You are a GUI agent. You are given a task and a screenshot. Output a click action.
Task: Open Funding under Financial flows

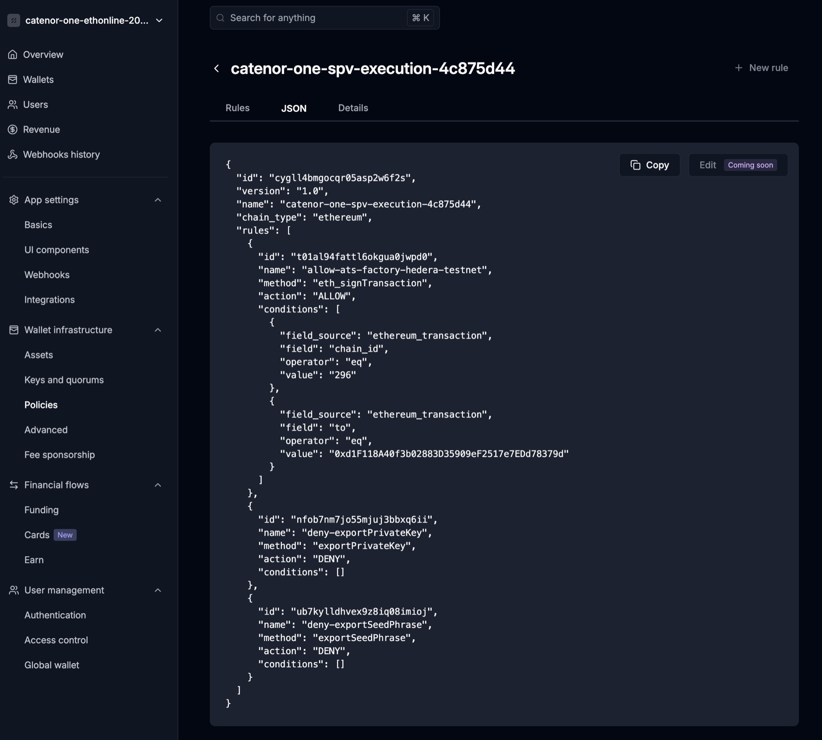pyautogui.click(x=42, y=510)
